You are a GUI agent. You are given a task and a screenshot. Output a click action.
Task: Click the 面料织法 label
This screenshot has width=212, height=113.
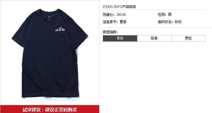click(165, 22)
